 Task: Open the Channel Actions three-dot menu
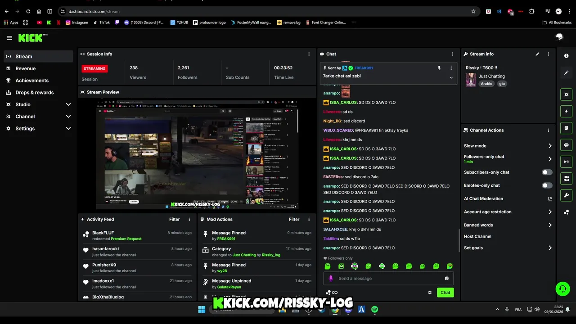[x=548, y=130]
